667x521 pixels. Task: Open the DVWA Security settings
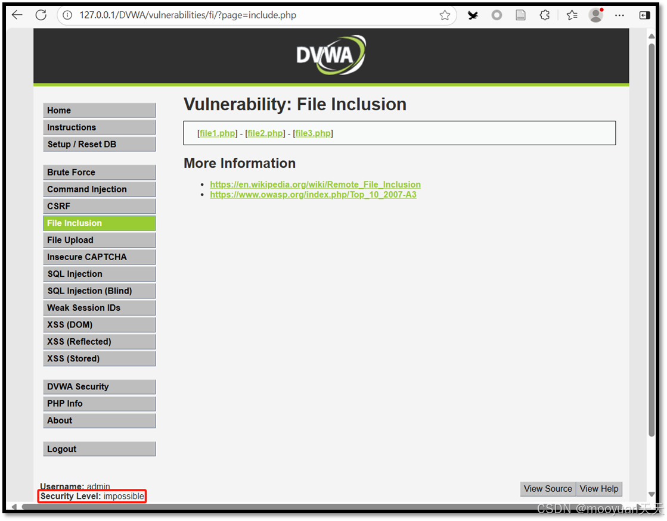point(99,387)
